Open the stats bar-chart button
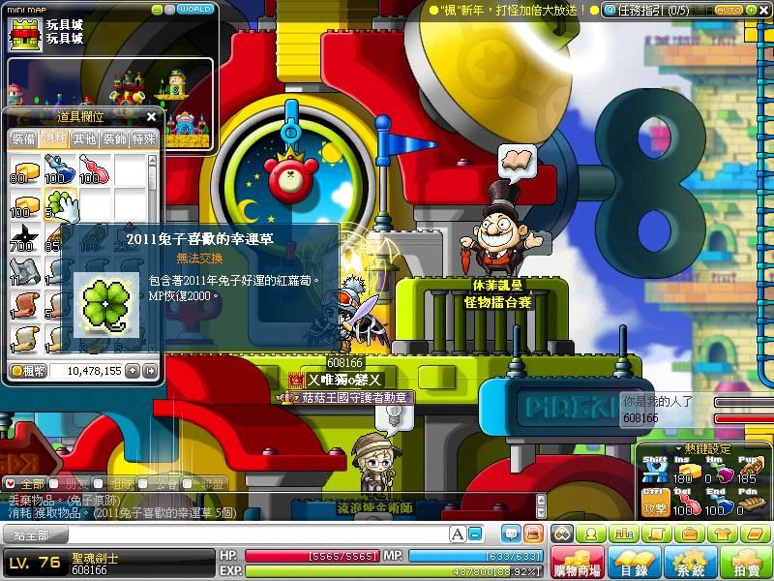The height and width of the screenshot is (581, 774). point(623,534)
